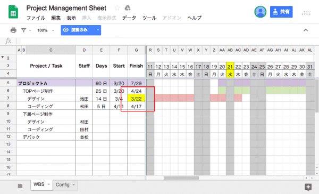Open the データ menu
Viewport: 319px width, 194px height.
click(x=129, y=18)
